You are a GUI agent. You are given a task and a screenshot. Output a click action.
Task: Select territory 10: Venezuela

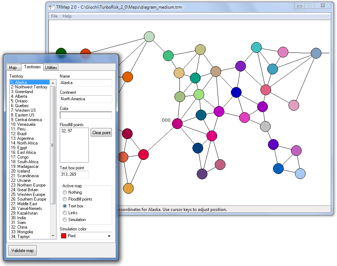[30, 124]
